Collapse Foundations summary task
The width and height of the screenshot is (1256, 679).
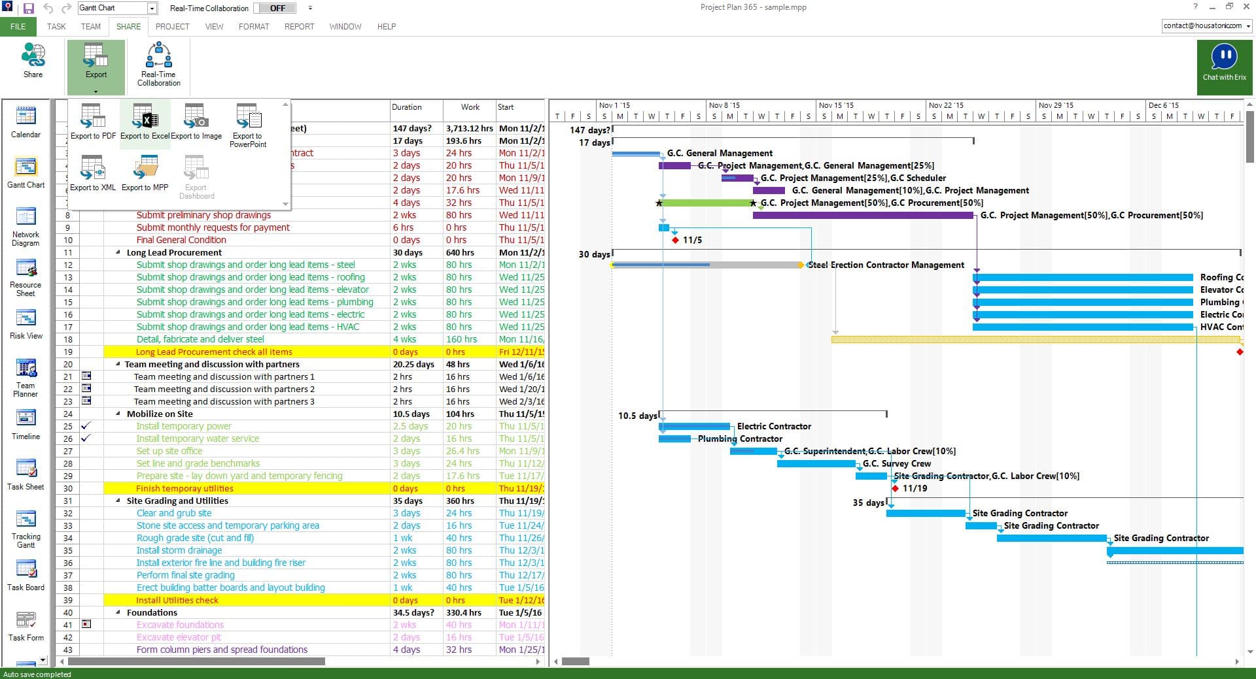[x=118, y=612]
